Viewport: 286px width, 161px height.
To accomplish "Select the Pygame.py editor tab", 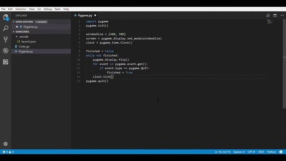I will (85, 16).
